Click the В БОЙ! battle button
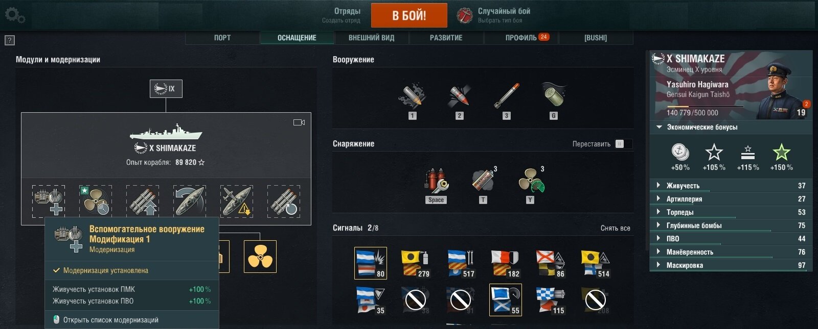Viewport: 818px width, 329px height. tap(409, 15)
